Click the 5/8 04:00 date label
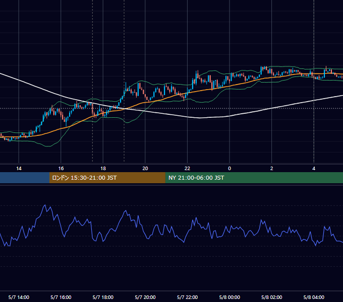 tap(314, 297)
